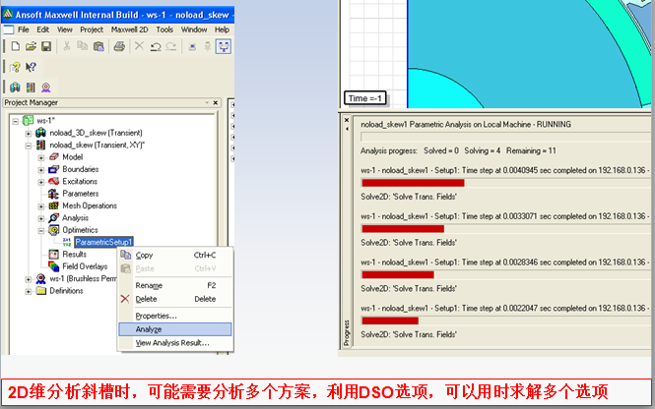
Task: Click the Delete X toolbar icon
Action: click(x=139, y=46)
